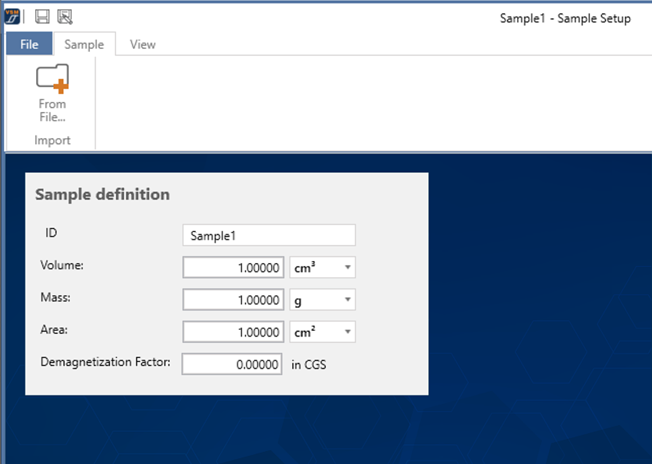Click the Save floppy disk icon
This screenshot has width=652, height=464.
(43, 16)
